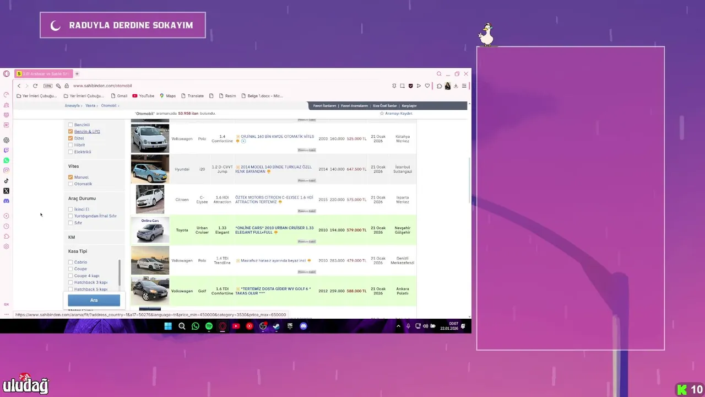Go to Anasayfa breadcrumb link
The image size is (705, 397).
coord(72,106)
